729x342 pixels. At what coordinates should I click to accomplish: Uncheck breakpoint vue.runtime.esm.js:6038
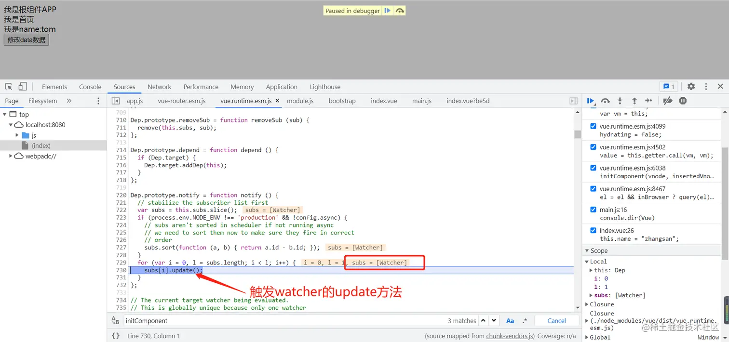pyautogui.click(x=593, y=168)
